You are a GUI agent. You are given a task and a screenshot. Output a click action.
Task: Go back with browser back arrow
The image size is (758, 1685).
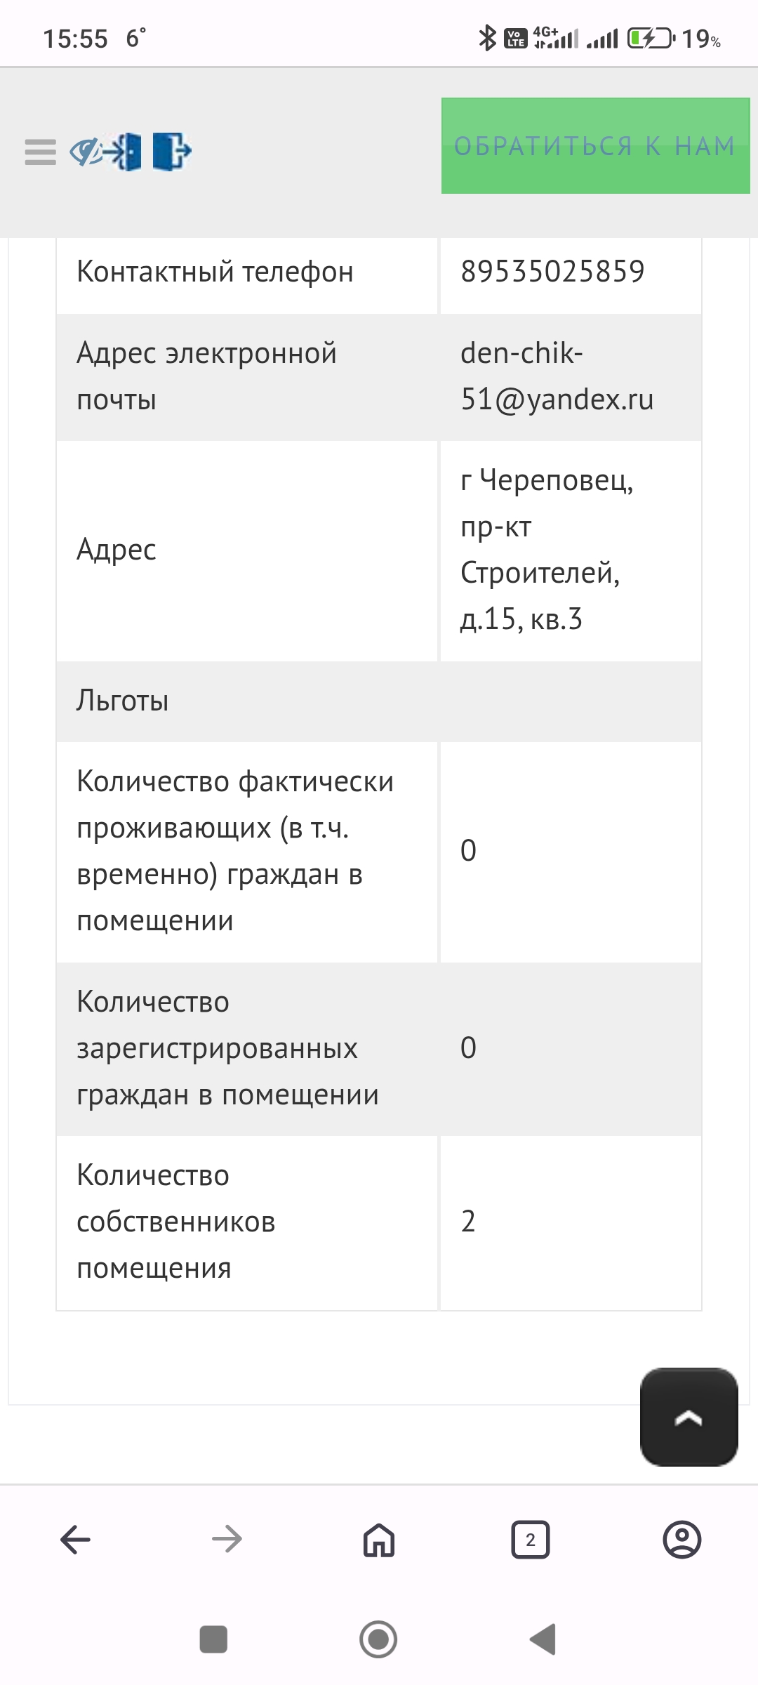tap(75, 1540)
